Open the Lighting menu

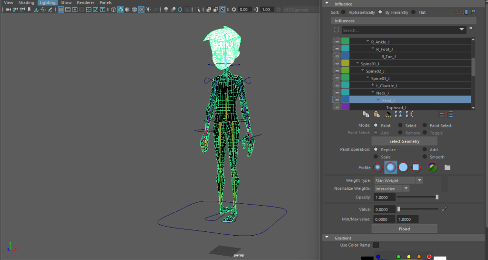tap(47, 2)
